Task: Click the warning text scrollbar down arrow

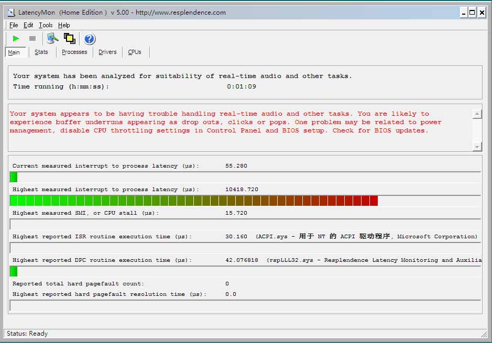Action: click(477, 147)
